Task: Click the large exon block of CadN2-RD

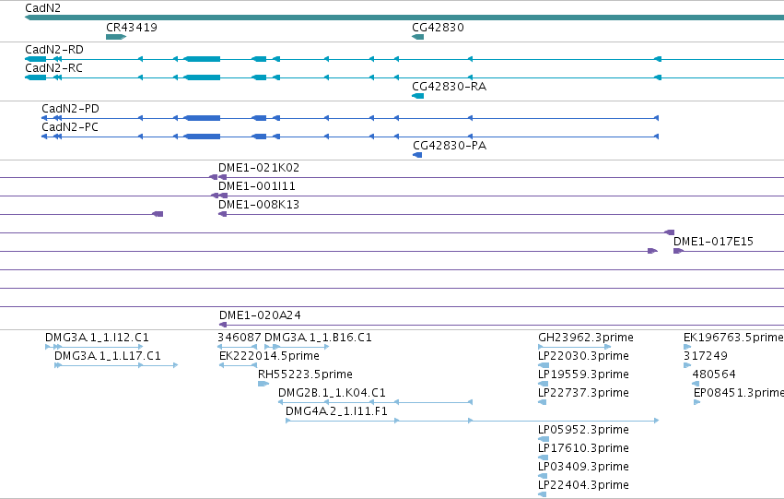Action: (x=202, y=59)
